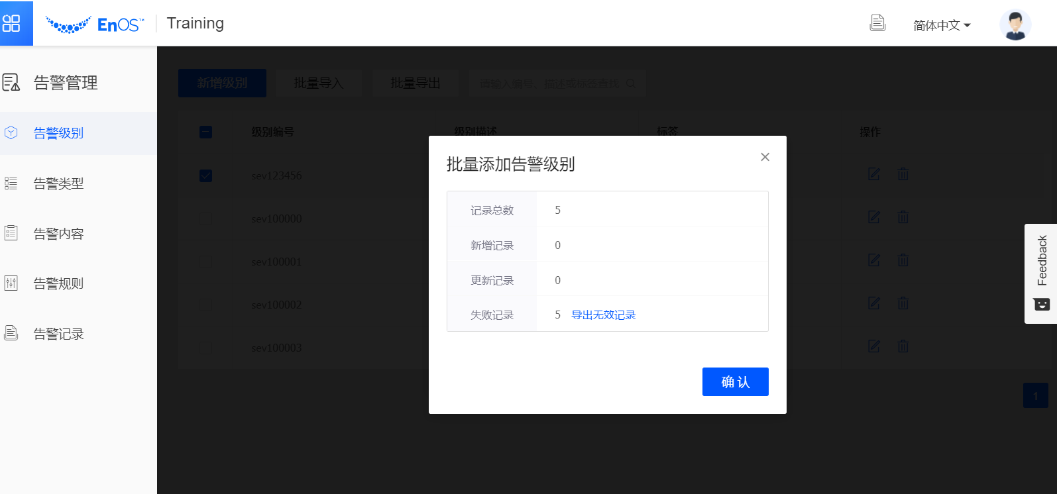This screenshot has height=494, width=1057.
Task: Delete the sev100000 row
Action: 903,217
